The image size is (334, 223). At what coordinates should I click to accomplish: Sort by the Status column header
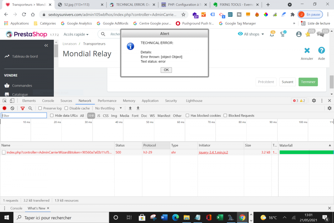pyautogui.click(x=128, y=145)
